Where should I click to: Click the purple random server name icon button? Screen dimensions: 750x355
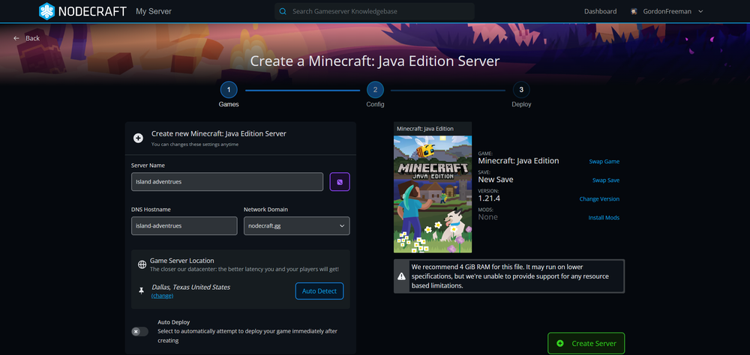pyautogui.click(x=340, y=181)
